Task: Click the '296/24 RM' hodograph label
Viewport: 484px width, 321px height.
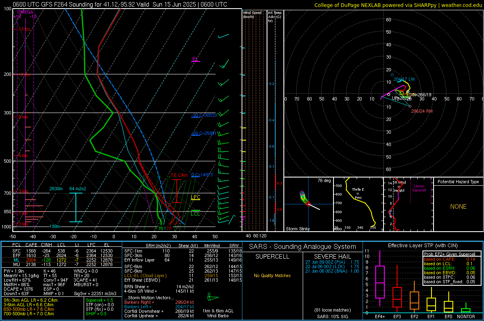Action: [422, 111]
